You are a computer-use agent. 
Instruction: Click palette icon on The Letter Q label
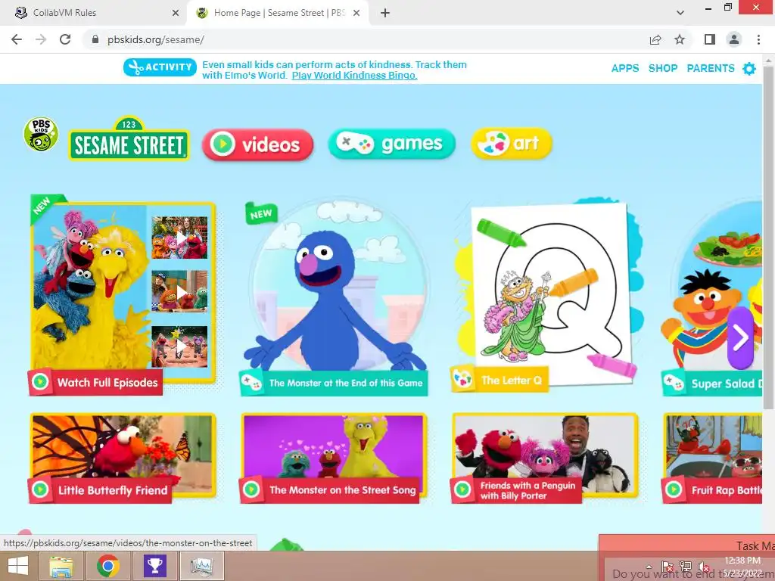[x=462, y=380]
